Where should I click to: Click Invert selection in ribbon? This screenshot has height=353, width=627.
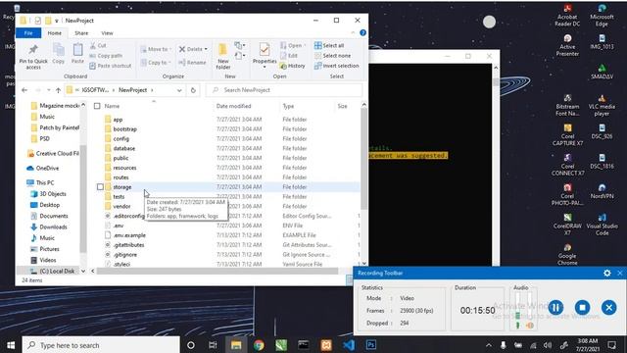coord(336,66)
